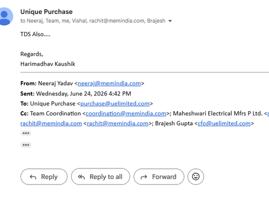Click the reply arrow icon in Reply

click(33, 177)
